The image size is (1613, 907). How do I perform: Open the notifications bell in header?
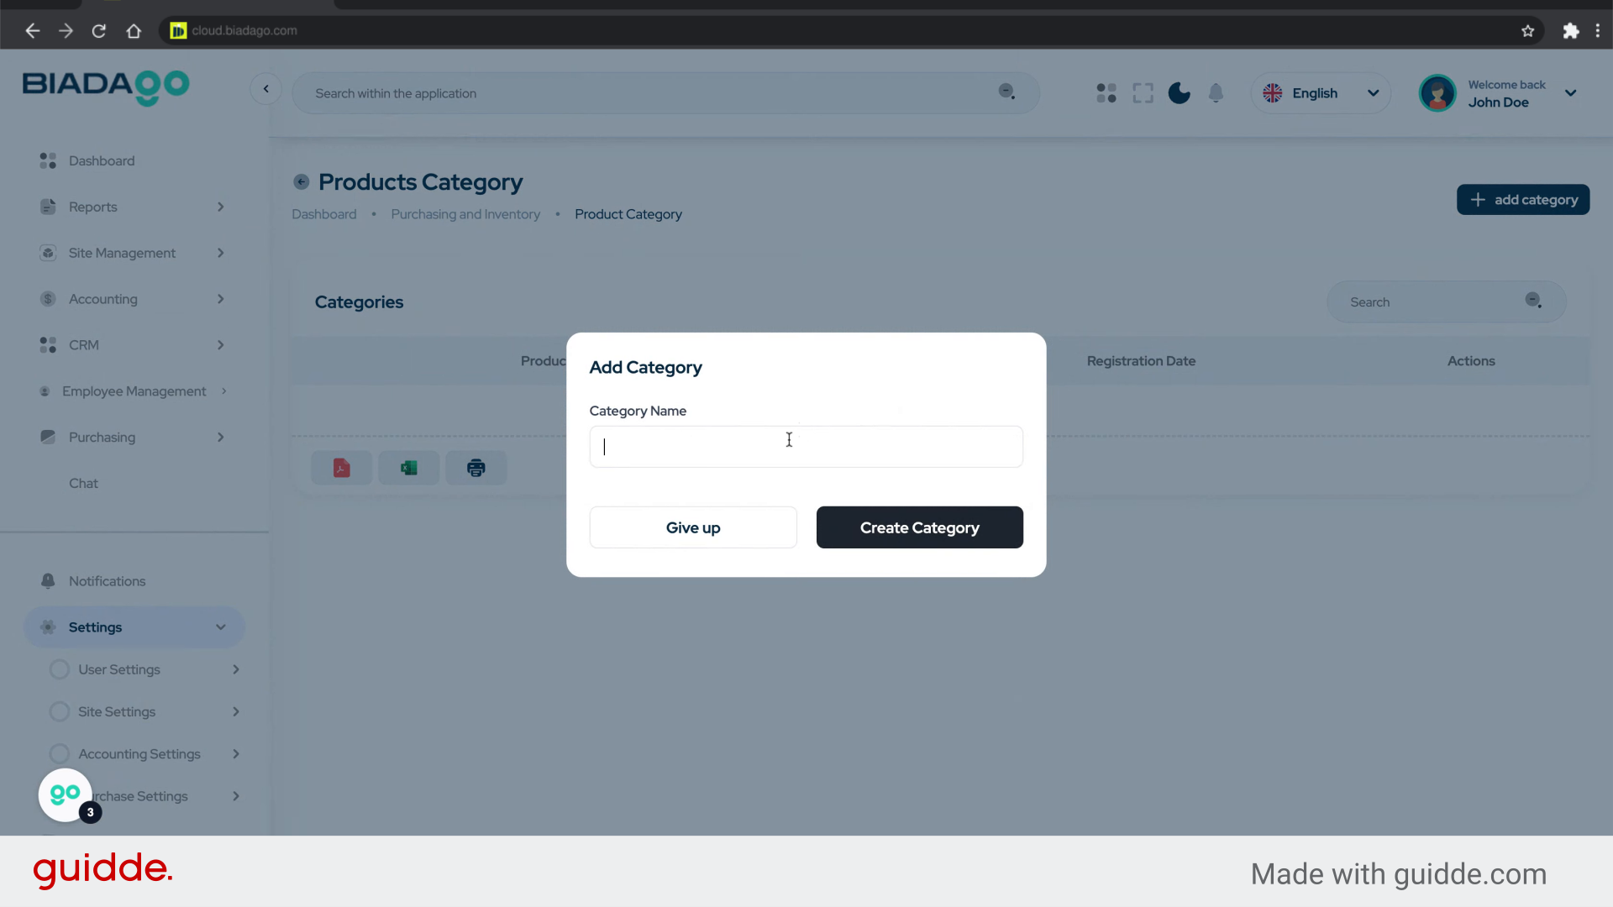coord(1216,93)
